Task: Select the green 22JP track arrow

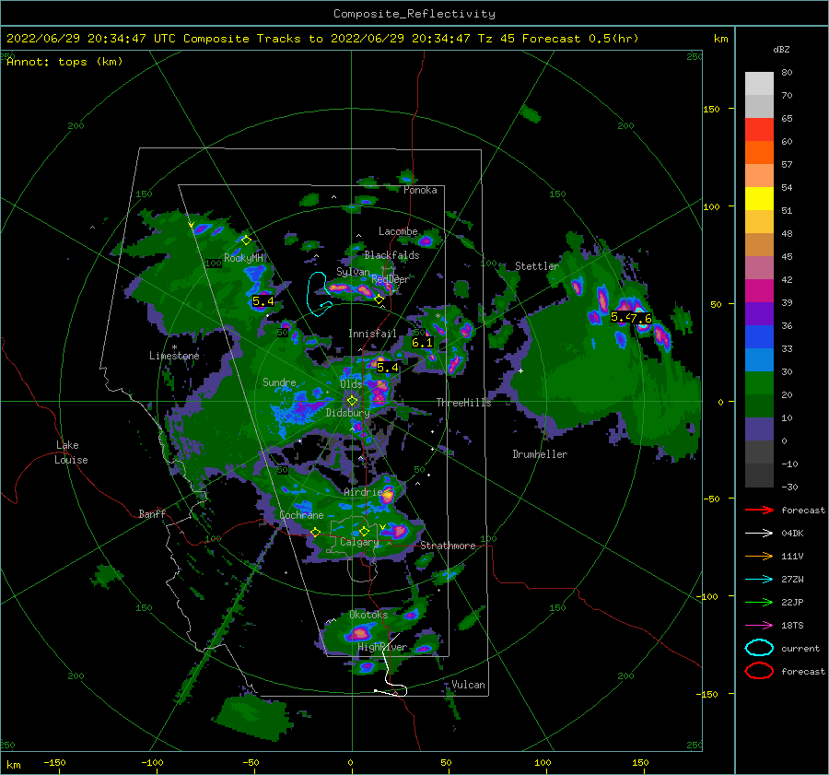Action: 759,602
